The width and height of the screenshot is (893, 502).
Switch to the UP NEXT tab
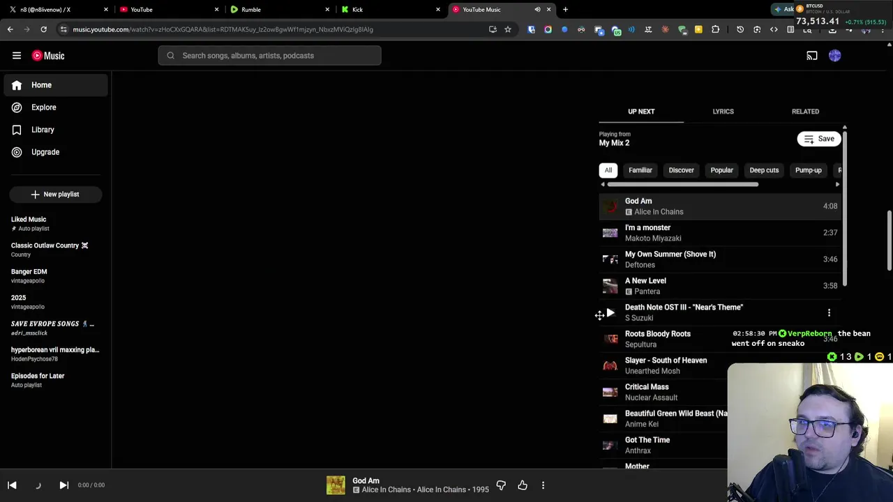tap(641, 112)
